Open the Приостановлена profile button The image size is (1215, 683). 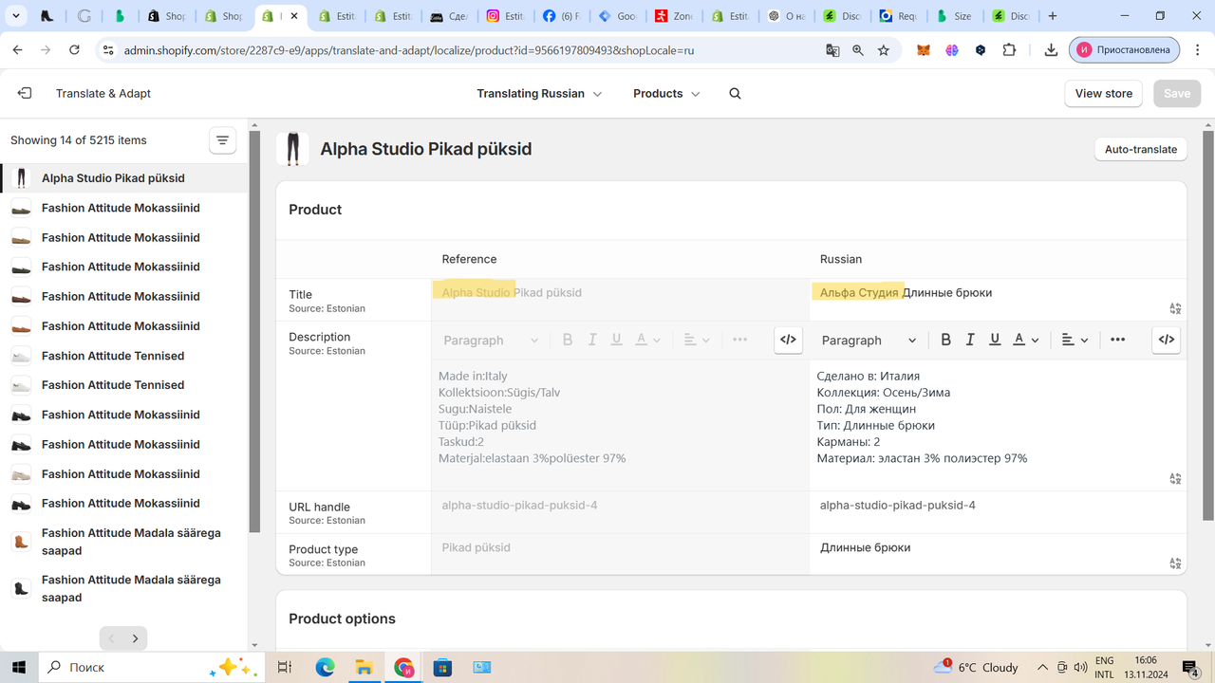point(1125,50)
